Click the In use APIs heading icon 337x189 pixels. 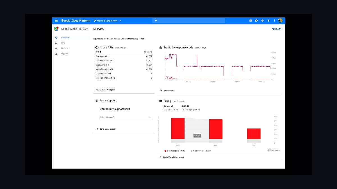(x=97, y=48)
